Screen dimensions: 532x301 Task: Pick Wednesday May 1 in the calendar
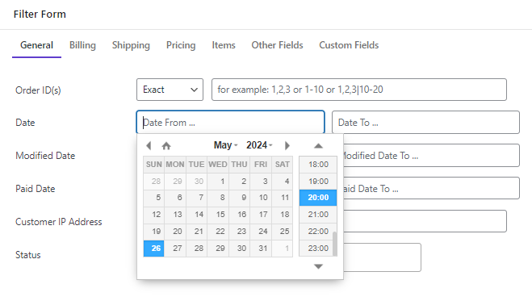(x=218, y=182)
